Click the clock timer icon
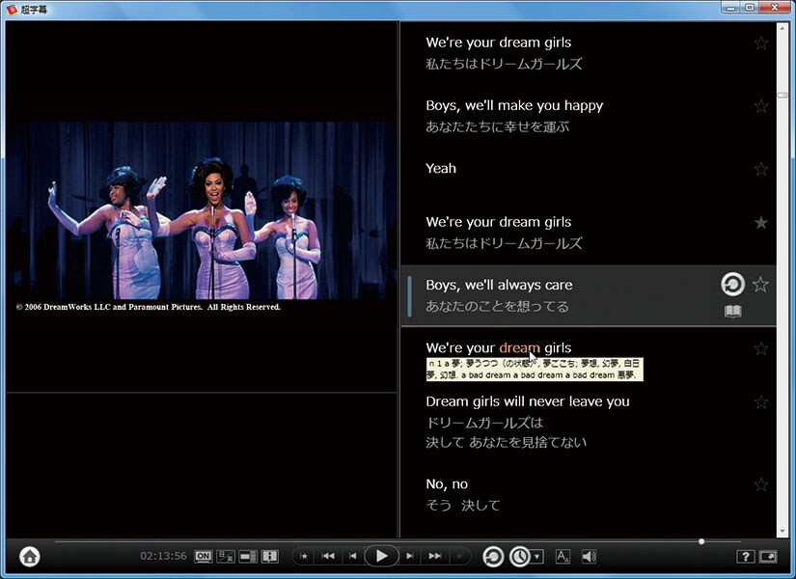This screenshot has height=579, width=796. click(x=520, y=557)
